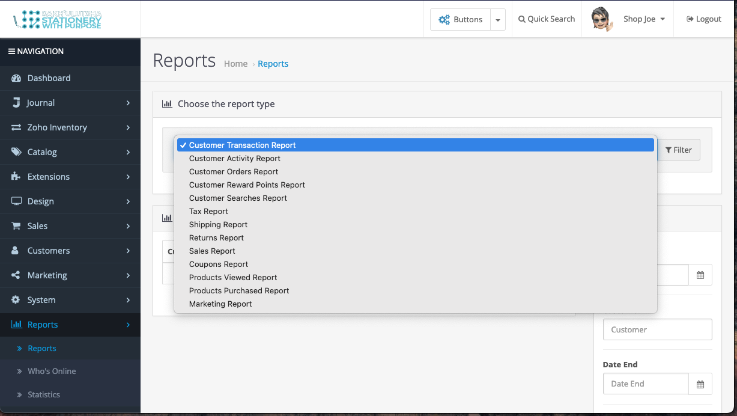Click the Zoho Inventory arrows icon
Image resolution: width=737 pixels, height=416 pixels.
pyautogui.click(x=16, y=127)
